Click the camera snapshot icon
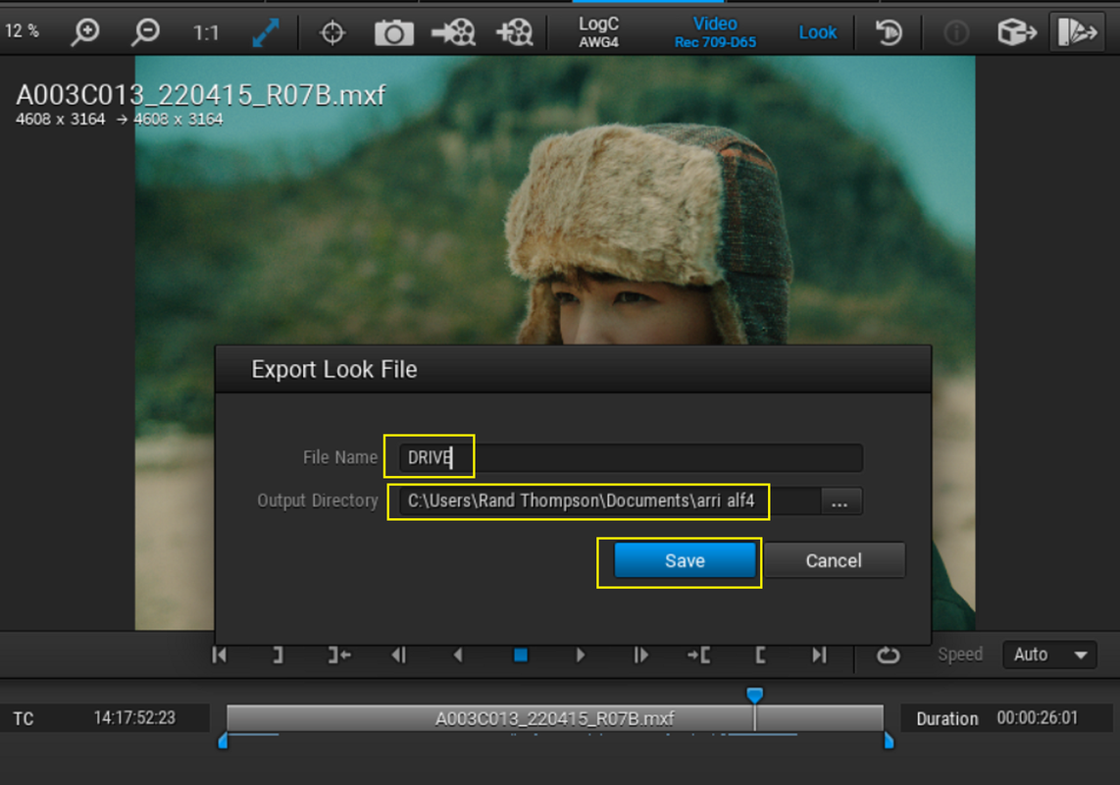1120x785 pixels. [393, 33]
